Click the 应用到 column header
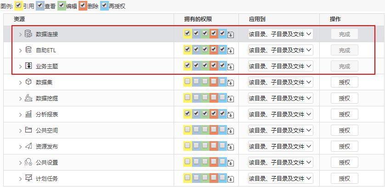Viewport: 385px width, 187px height. pos(257,19)
